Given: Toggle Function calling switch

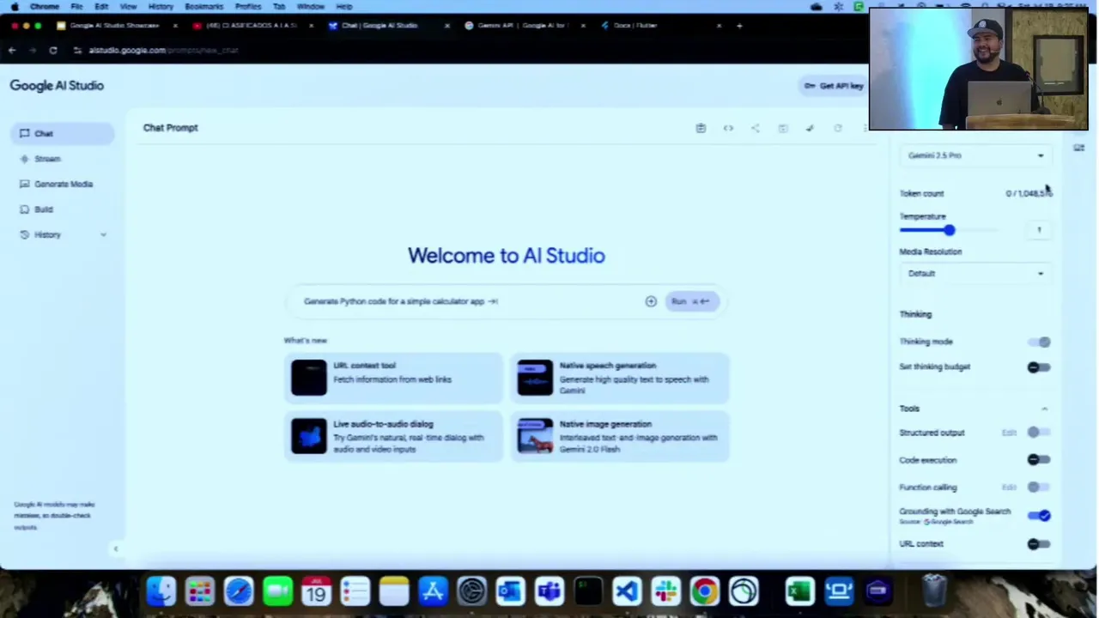Looking at the screenshot, I should (1039, 488).
